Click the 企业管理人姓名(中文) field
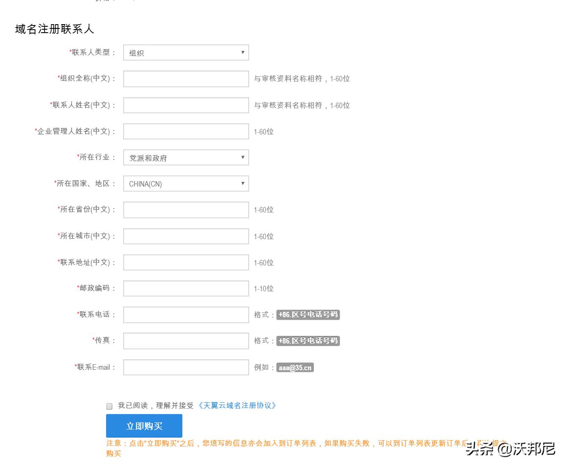 coord(186,131)
